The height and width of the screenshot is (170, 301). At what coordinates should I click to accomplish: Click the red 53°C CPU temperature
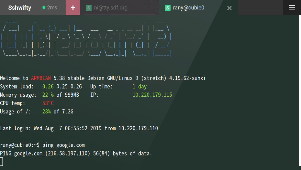(48, 103)
